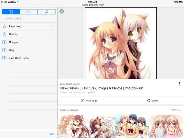Click the search magnifier icon in the address bar

tap(81, 5)
